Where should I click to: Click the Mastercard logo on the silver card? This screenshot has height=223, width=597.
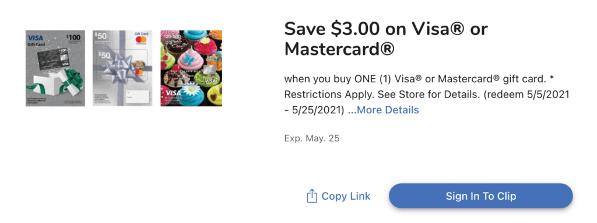coord(142,40)
